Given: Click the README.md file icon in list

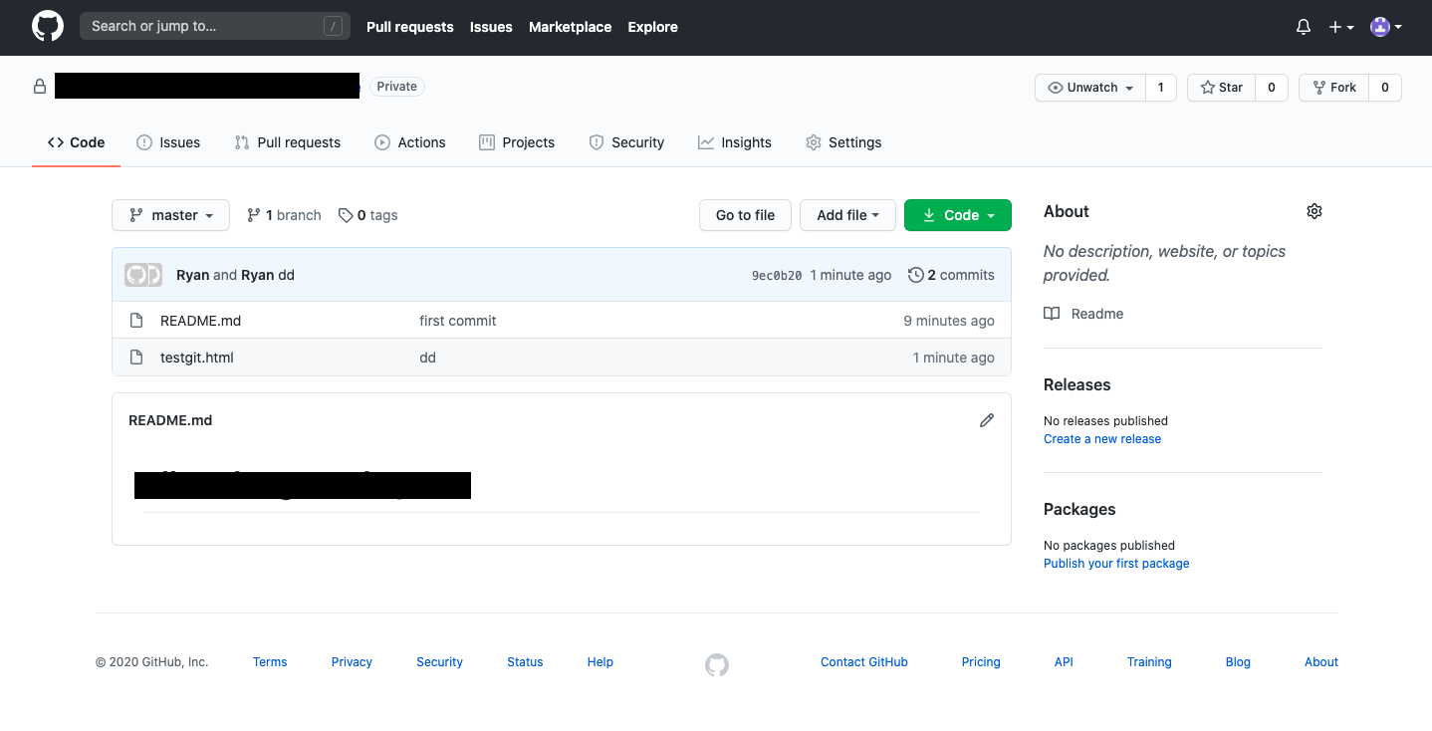Looking at the screenshot, I should pos(137,321).
